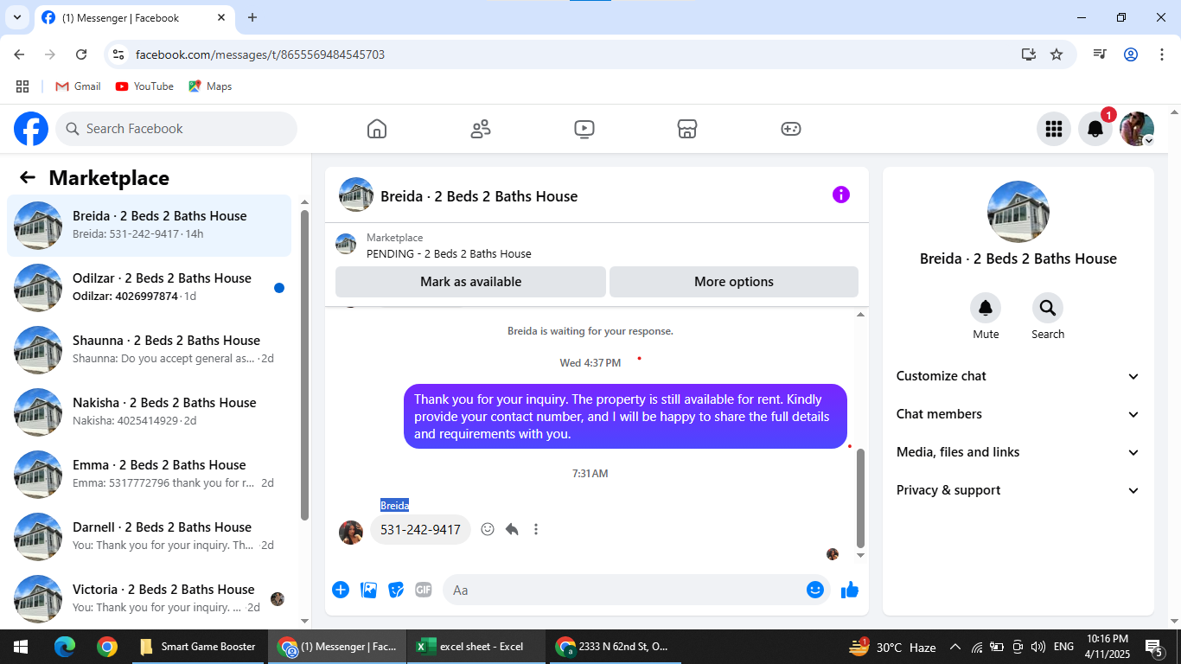Click the Search Facebook field

[x=176, y=129]
